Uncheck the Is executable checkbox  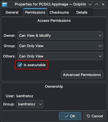[x=20, y=65]
